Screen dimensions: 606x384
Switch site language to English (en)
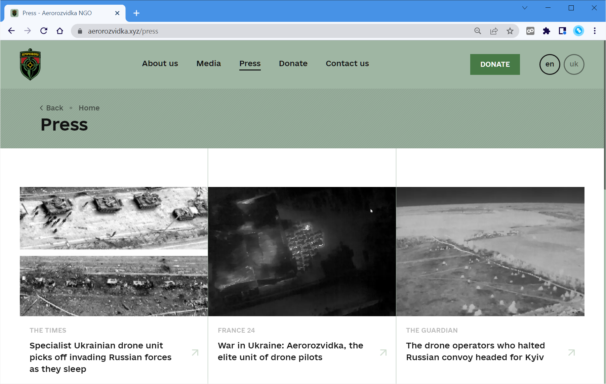(x=550, y=64)
